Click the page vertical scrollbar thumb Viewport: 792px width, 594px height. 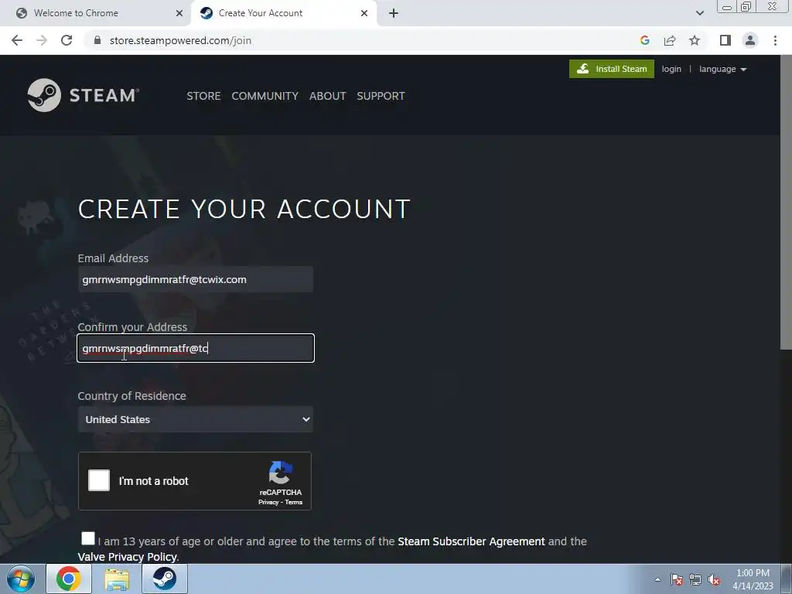pos(786,202)
